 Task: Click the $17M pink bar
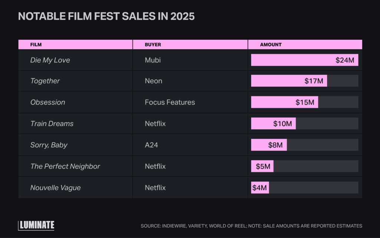(289, 81)
